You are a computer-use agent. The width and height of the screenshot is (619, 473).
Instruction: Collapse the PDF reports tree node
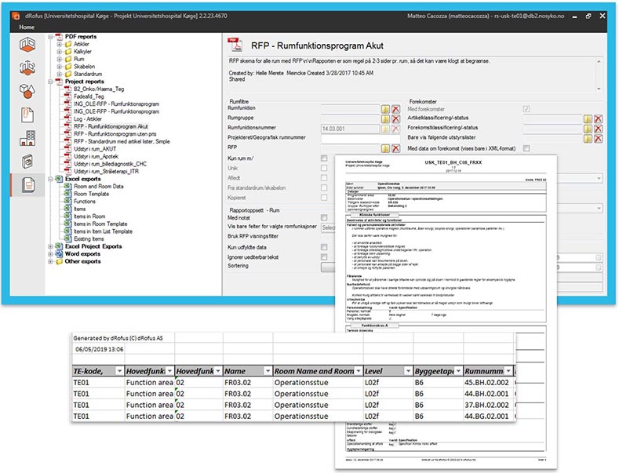50,37
